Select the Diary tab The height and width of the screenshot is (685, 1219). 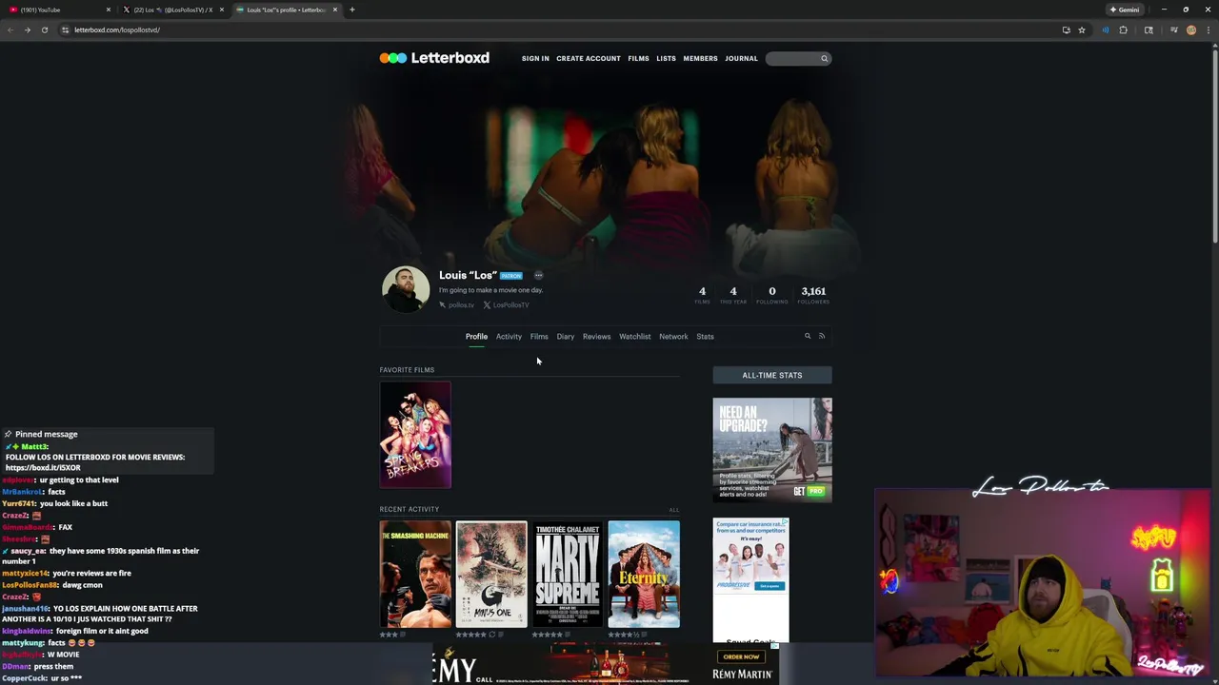(x=566, y=336)
